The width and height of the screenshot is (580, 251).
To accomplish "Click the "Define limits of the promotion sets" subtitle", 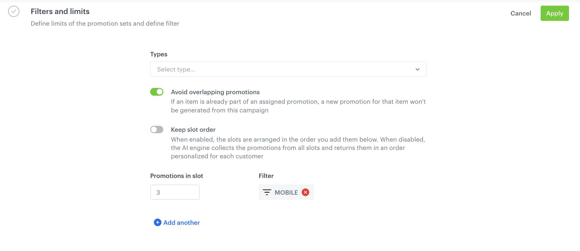I will [105, 24].
